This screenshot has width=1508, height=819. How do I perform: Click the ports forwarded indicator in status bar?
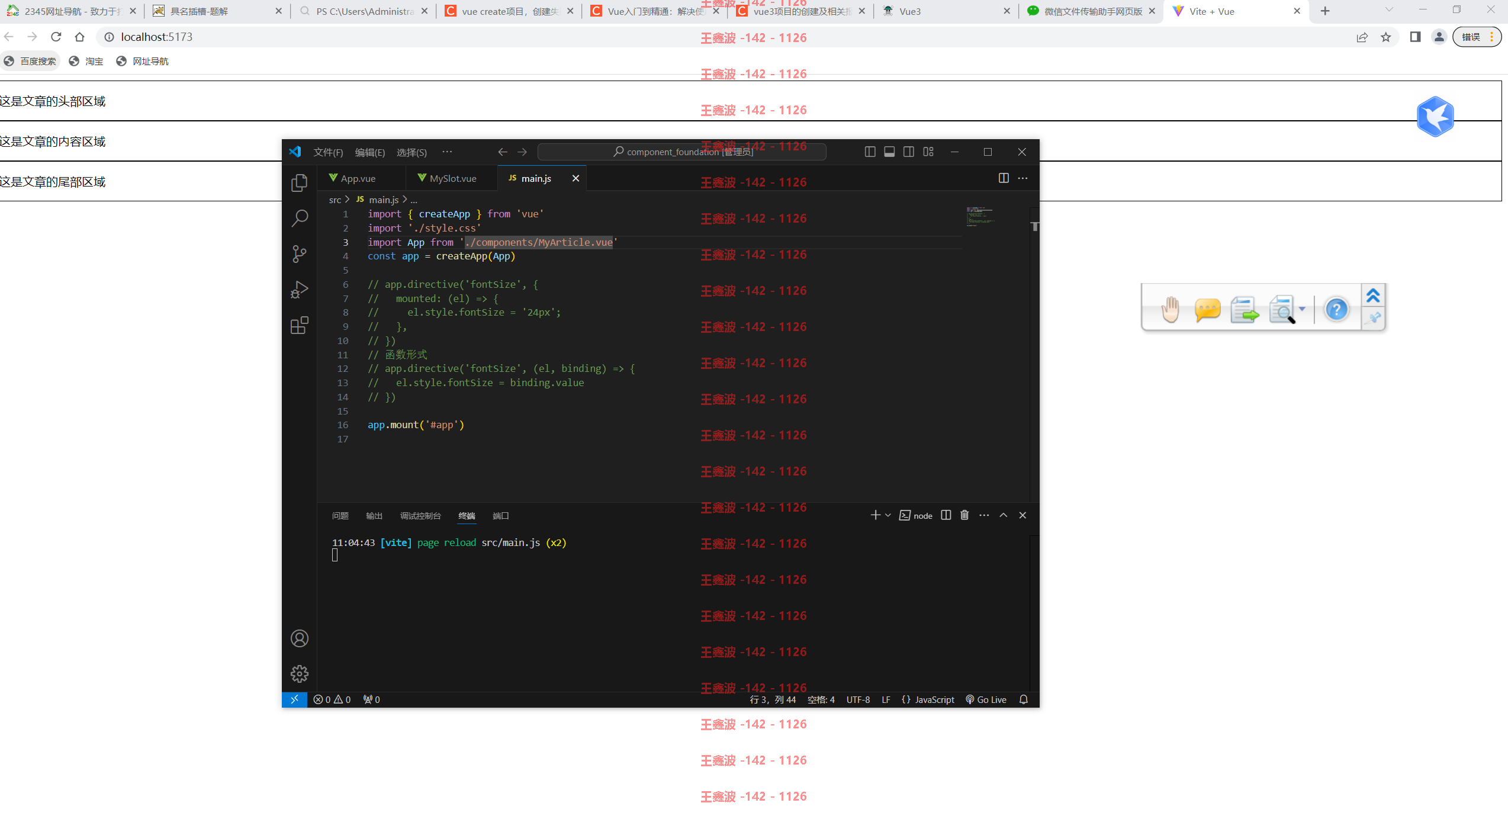click(372, 699)
